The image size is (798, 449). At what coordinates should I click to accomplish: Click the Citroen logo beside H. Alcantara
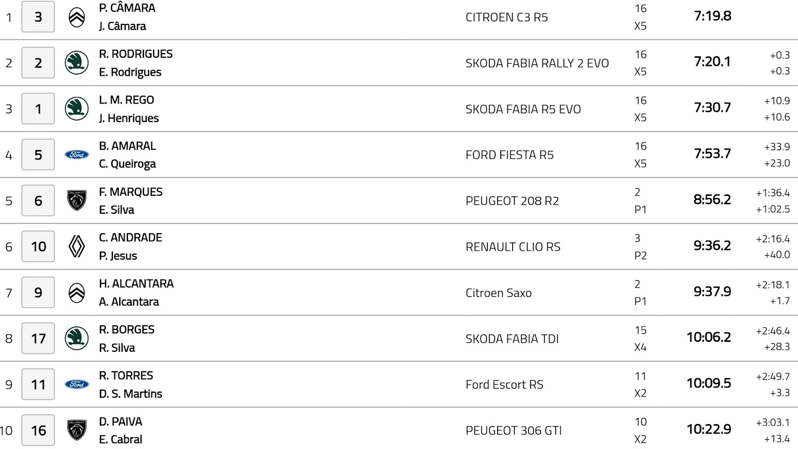[77, 293]
